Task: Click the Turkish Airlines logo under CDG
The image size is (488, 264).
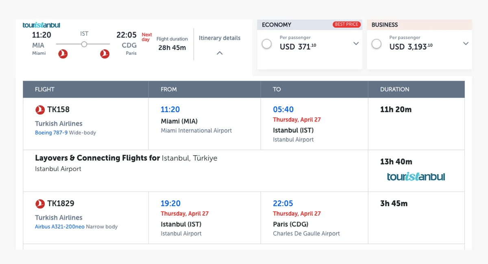Action: pyautogui.click(x=105, y=54)
